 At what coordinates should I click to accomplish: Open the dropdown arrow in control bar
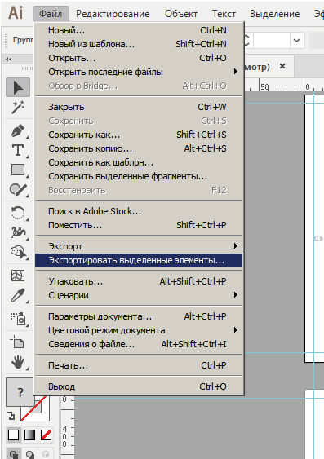(296, 40)
